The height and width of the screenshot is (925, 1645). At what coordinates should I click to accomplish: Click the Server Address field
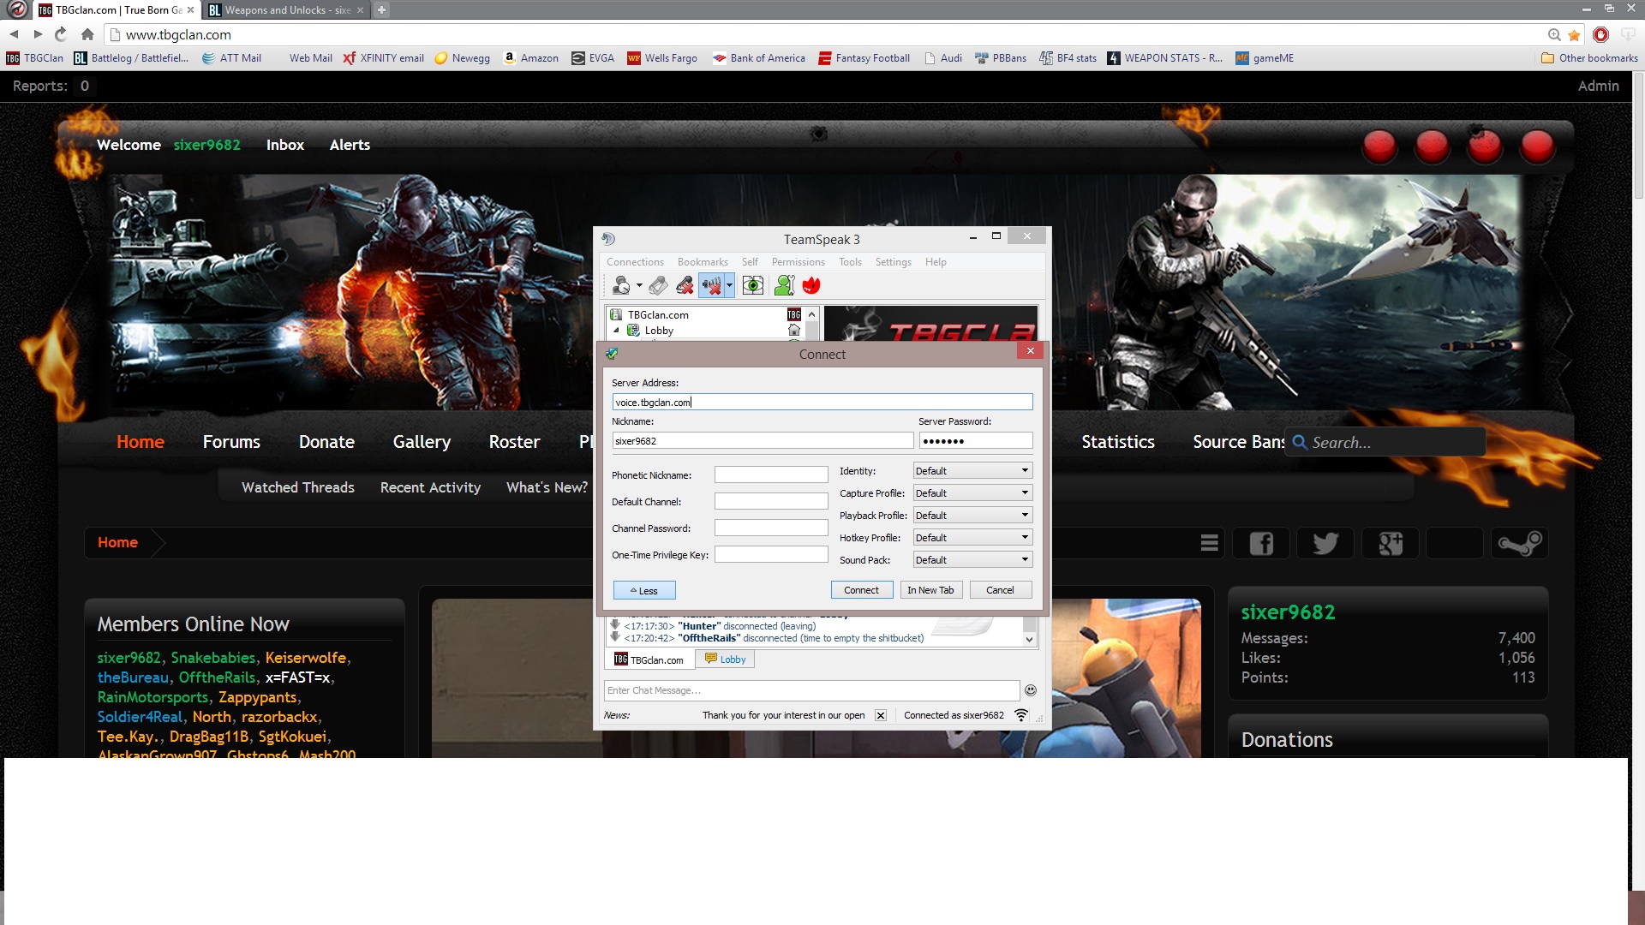(x=822, y=402)
